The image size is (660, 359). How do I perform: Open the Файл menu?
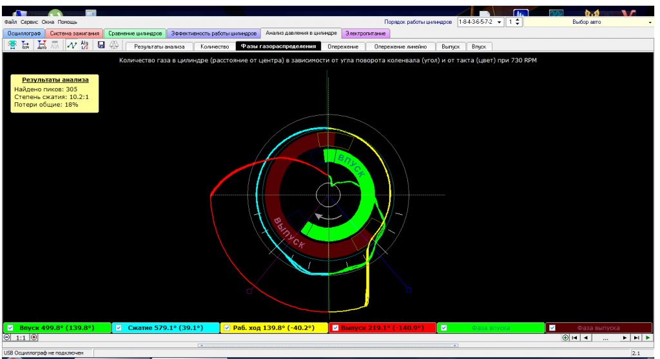click(x=10, y=22)
